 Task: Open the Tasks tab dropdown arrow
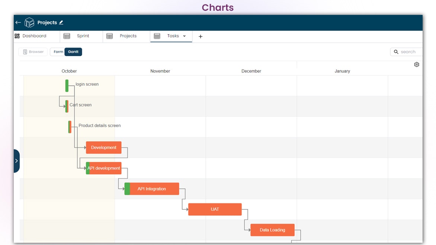tap(185, 36)
